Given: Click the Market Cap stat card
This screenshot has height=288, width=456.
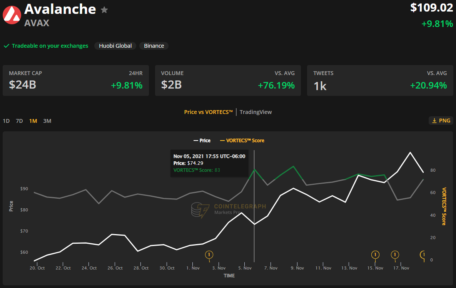Looking at the screenshot, I should [76, 80].
